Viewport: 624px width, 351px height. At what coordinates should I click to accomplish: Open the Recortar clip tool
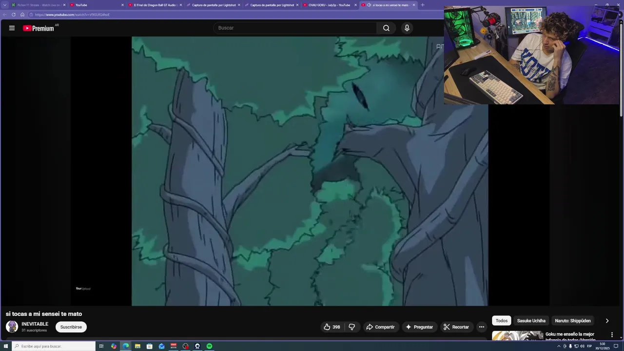[x=456, y=327]
